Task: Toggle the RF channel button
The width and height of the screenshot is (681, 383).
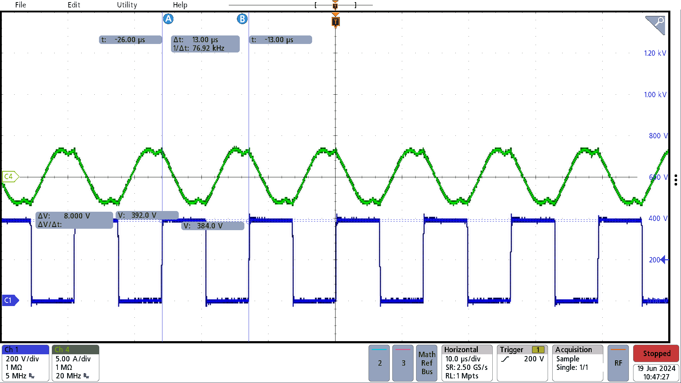Action: pyautogui.click(x=618, y=363)
